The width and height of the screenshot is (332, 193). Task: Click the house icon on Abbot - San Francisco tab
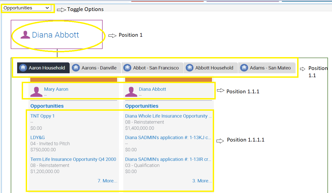(127, 68)
